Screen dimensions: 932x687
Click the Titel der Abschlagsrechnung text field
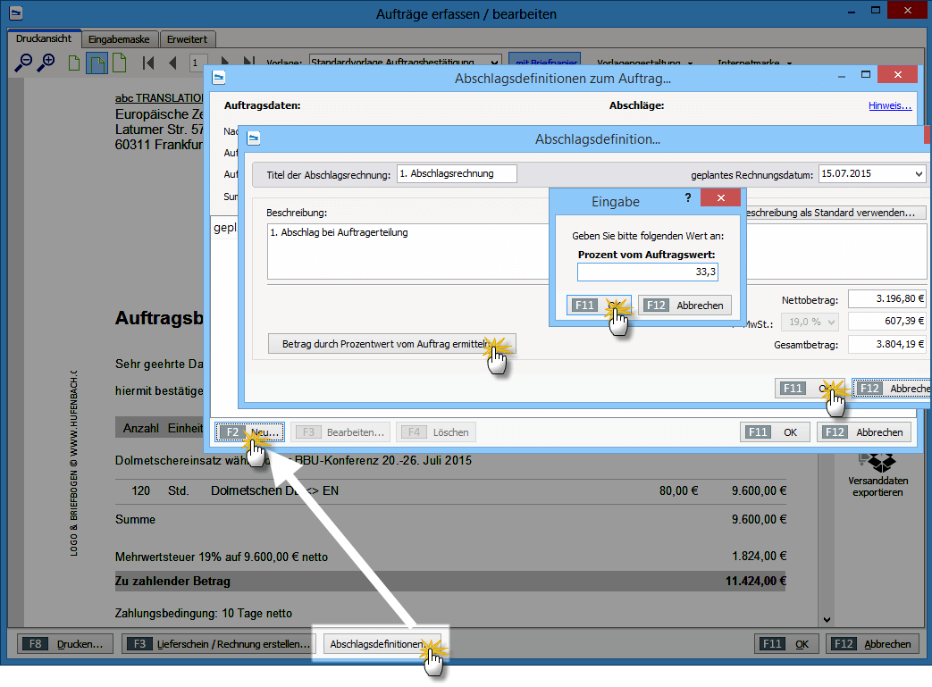(456, 173)
